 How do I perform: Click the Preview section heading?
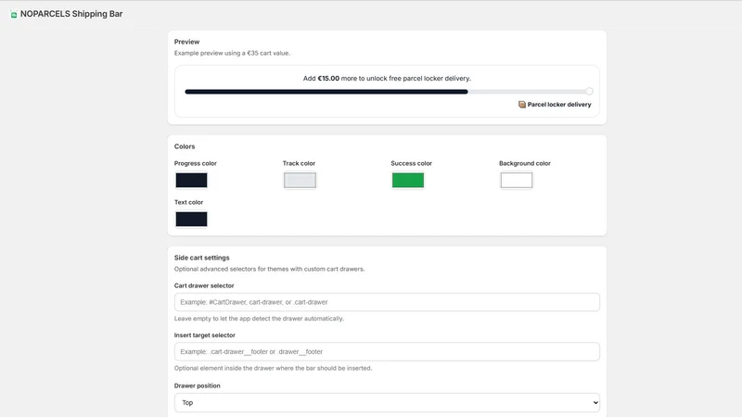coord(187,42)
